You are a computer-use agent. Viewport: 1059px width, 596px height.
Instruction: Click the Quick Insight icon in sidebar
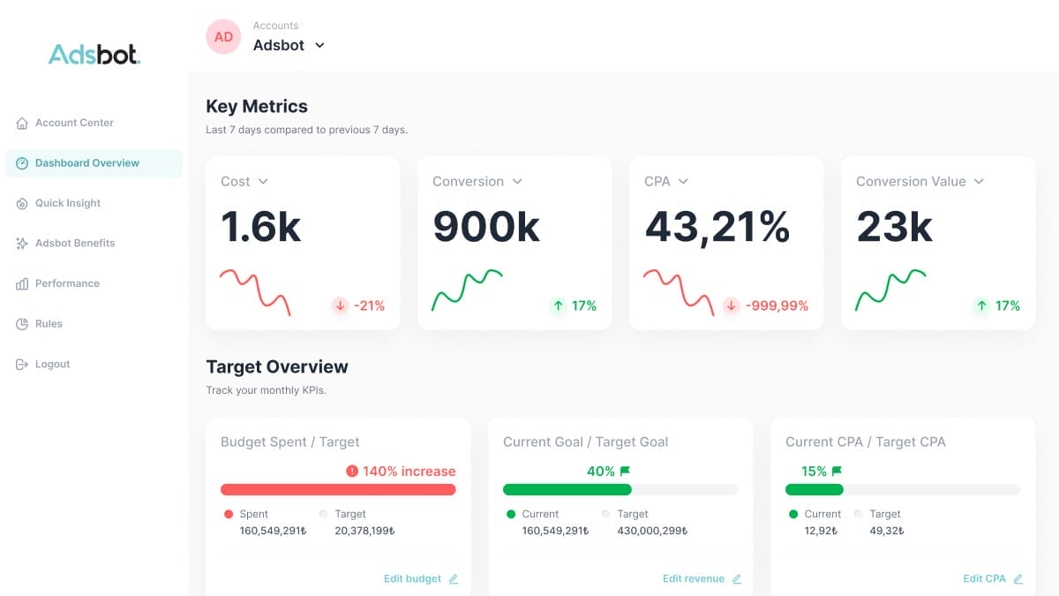[22, 204]
